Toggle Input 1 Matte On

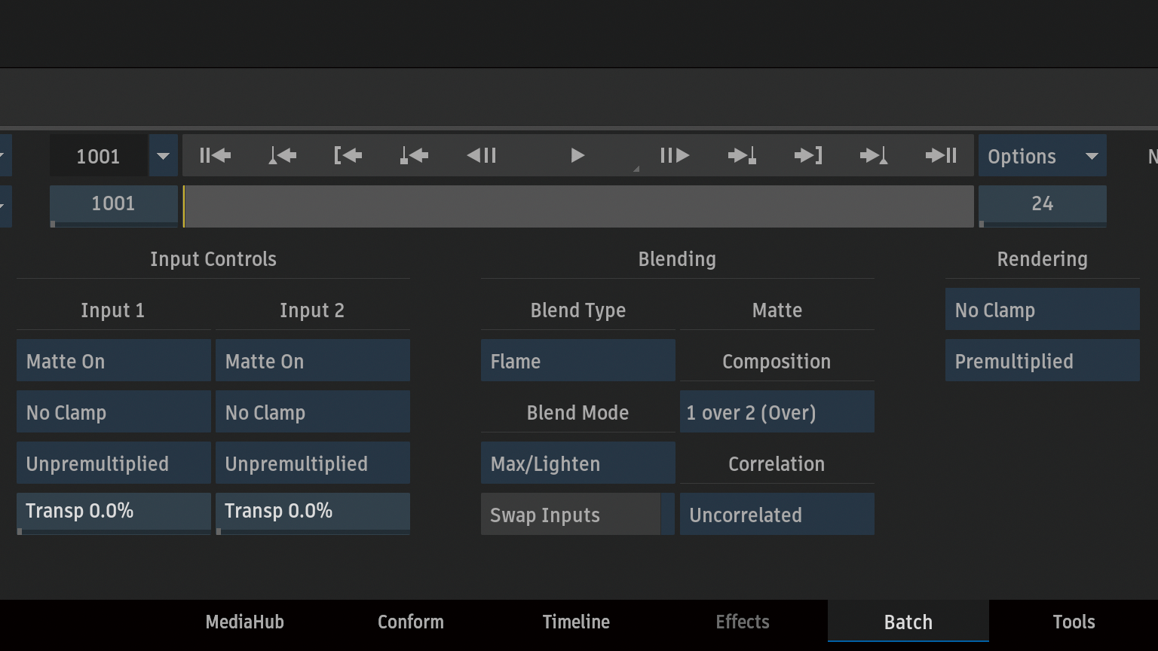pos(114,361)
